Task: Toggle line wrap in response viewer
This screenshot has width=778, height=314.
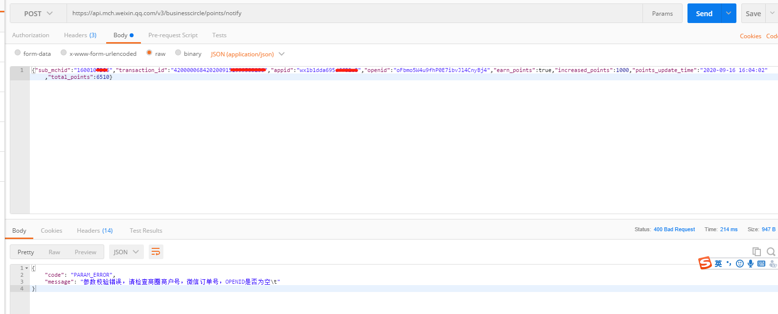Action: click(x=156, y=252)
